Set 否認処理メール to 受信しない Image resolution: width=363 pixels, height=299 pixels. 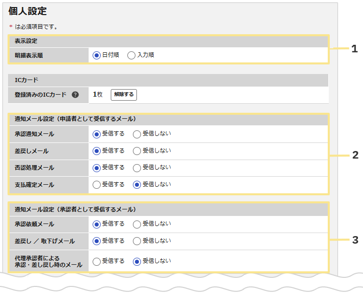pyautogui.click(x=137, y=168)
